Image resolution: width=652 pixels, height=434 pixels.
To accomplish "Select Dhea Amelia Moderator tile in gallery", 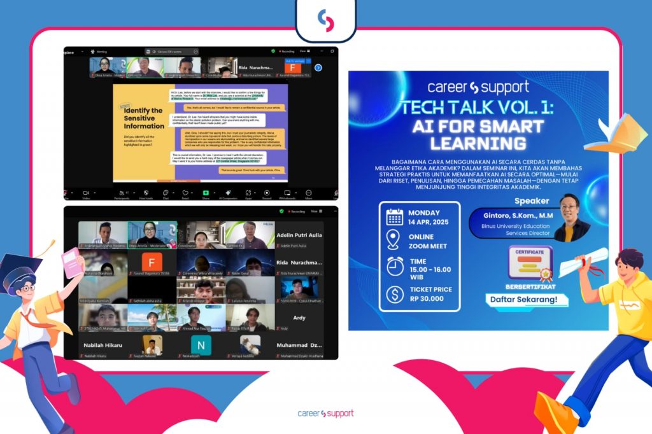I will [152, 235].
